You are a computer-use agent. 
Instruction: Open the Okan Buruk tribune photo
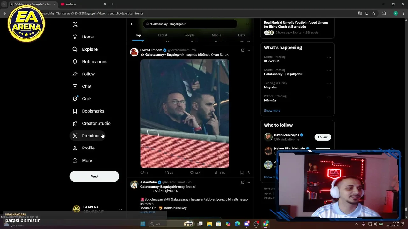(x=185, y=114)
